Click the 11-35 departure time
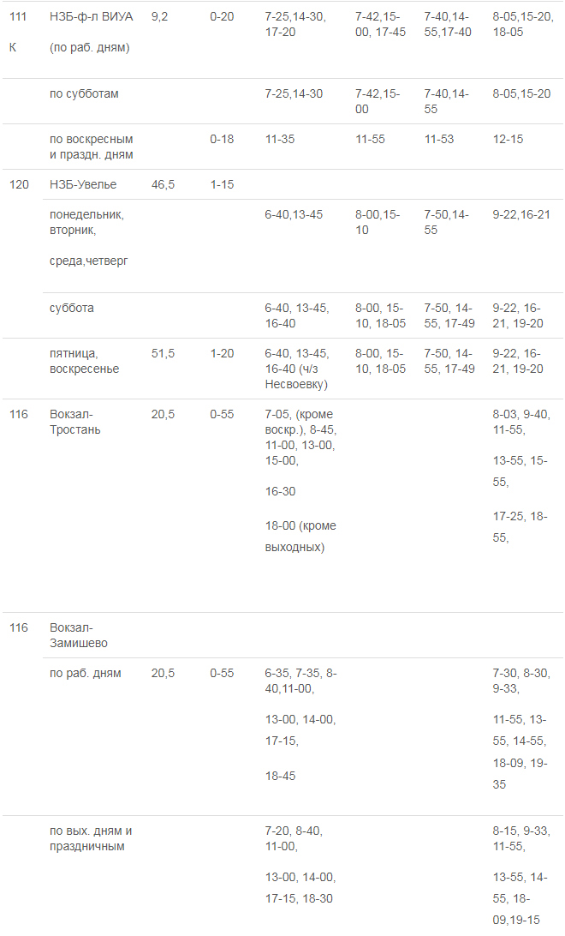The image size is (565, 936). [x=281, y=139]
